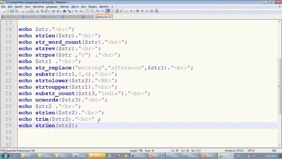Open the Settings menu
Viewport: 282px width, 159px height.
coord(64,7)
